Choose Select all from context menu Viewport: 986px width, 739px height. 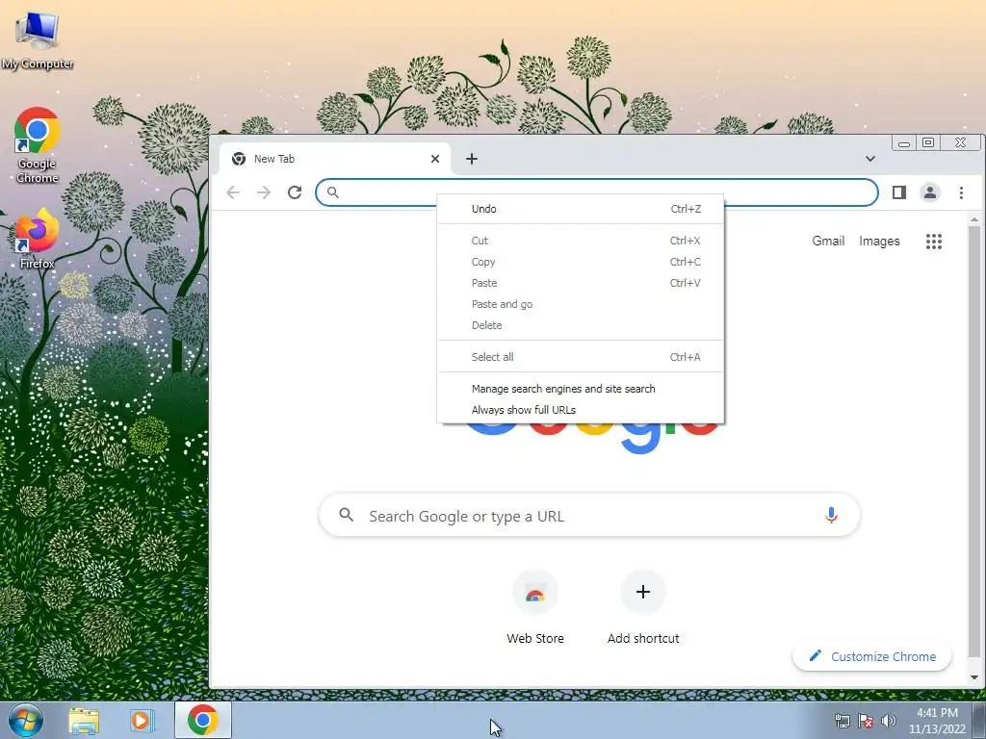pos(581,357)
